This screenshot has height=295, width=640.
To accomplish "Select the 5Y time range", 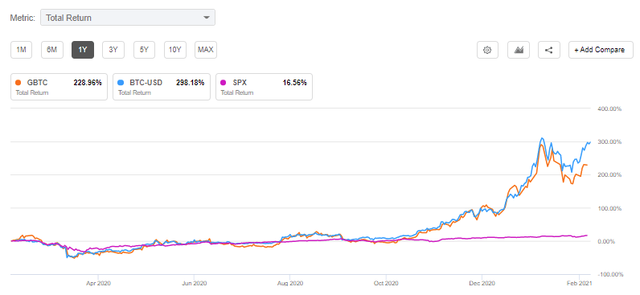I will (x=145, y=50).
